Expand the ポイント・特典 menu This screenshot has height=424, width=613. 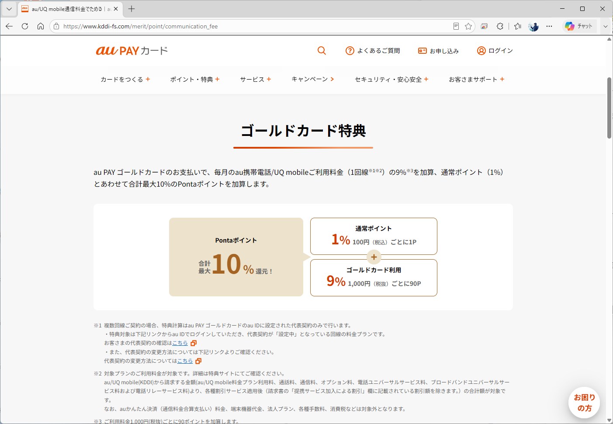pos(195,79)
